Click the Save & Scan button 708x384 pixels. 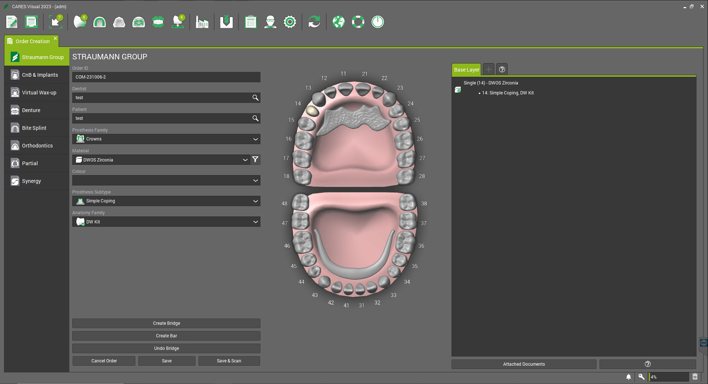coord(229,361)
